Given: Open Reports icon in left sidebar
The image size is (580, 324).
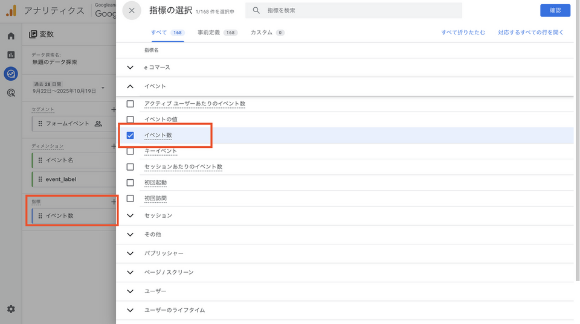Looking at the screenshot, I should point(11,55).
